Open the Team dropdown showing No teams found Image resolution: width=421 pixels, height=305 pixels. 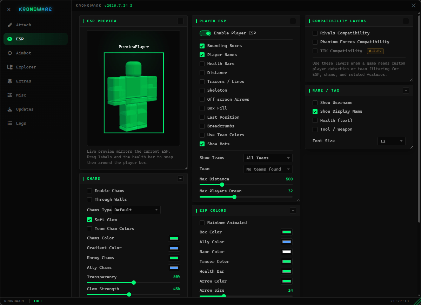268,169
